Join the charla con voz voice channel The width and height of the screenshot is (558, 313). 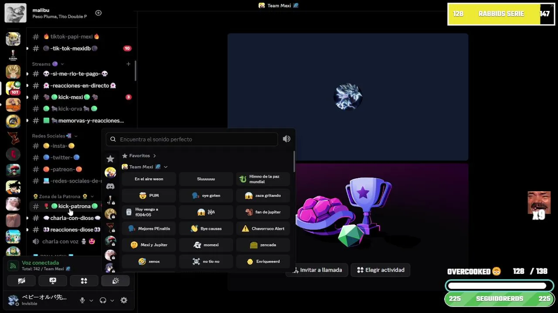pyautogui.click(x=65, y=241)
